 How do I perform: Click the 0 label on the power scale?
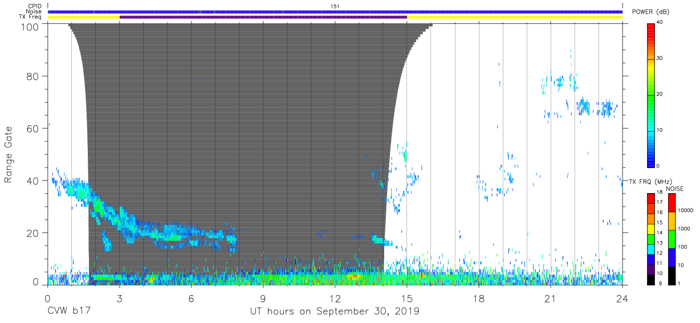coord(658,166)
